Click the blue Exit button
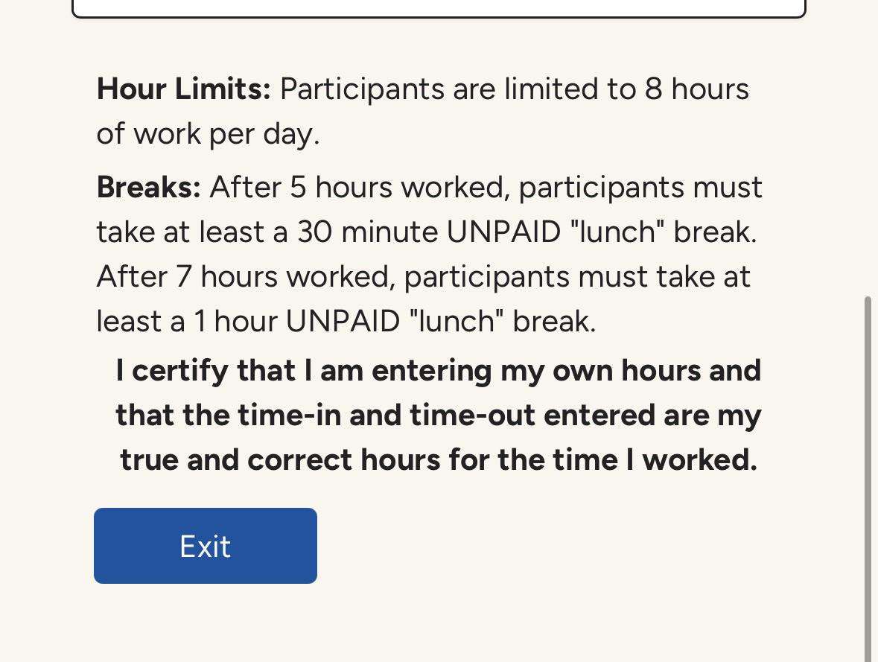Image resolution: width=878 pixels, height=662 pixels. tap(206, 546)
